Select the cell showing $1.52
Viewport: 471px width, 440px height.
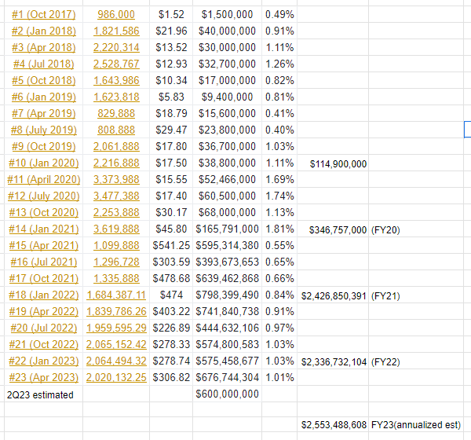tap(171, 14)
